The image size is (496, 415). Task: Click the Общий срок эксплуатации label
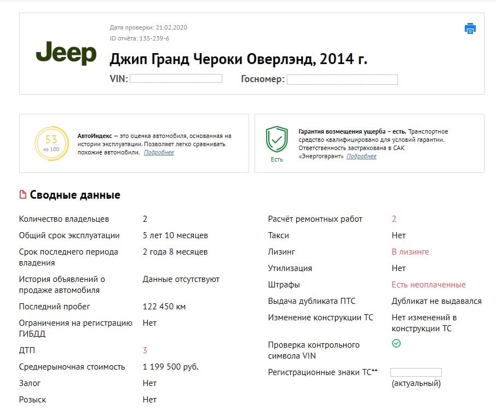pos(70,235)
